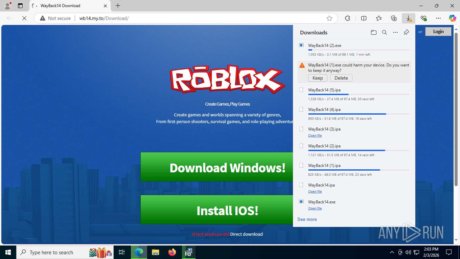Click WayBack14 (5).ipa file name

[x=324, y=90]
